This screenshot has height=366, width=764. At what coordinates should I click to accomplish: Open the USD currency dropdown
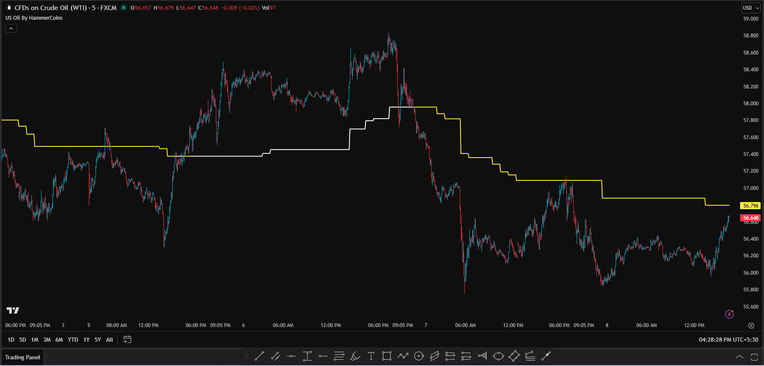(751, 8)
